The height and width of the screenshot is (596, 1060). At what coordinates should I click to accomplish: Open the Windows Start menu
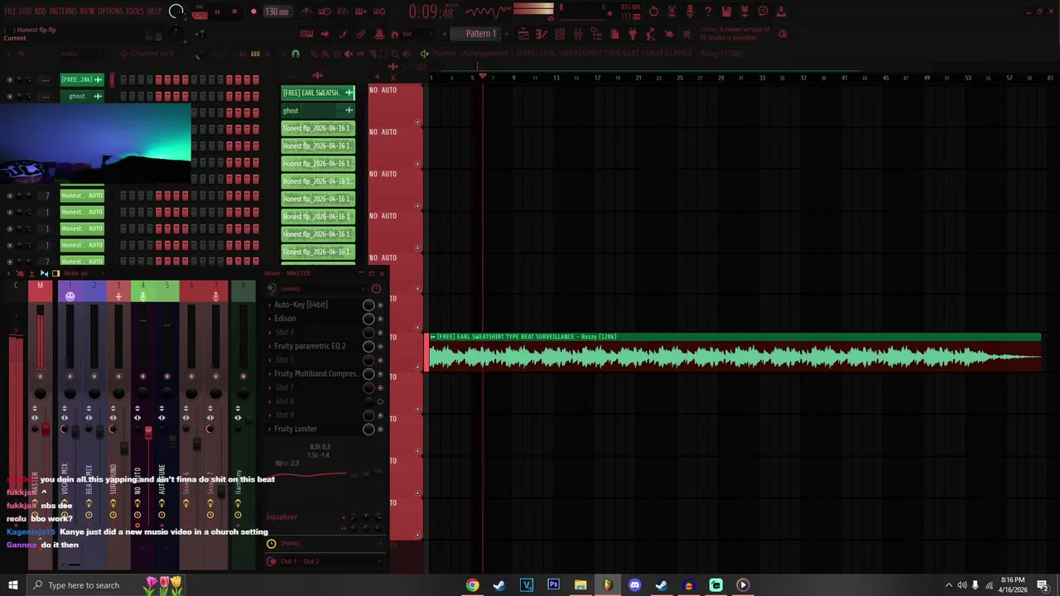pos(13,585)
